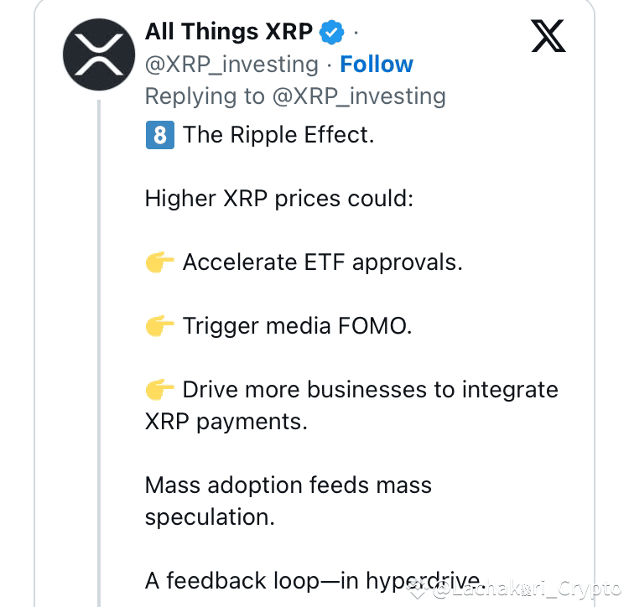Screen dimensions: 629x607
Task: Click the Mass adoption feeds mass speculation sentence
Action: (288, 501)
